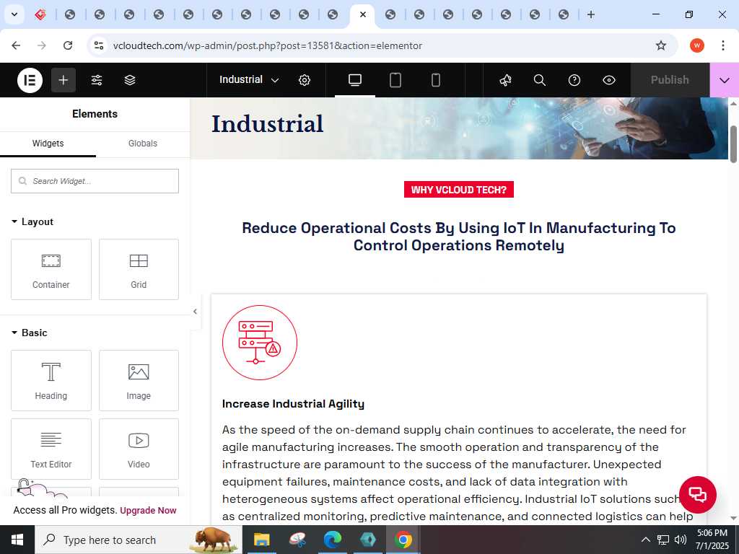Viewport: 739px width, 554px height.
Task: Select the Increase Industrial Agility heading
Action: point(293,404)
